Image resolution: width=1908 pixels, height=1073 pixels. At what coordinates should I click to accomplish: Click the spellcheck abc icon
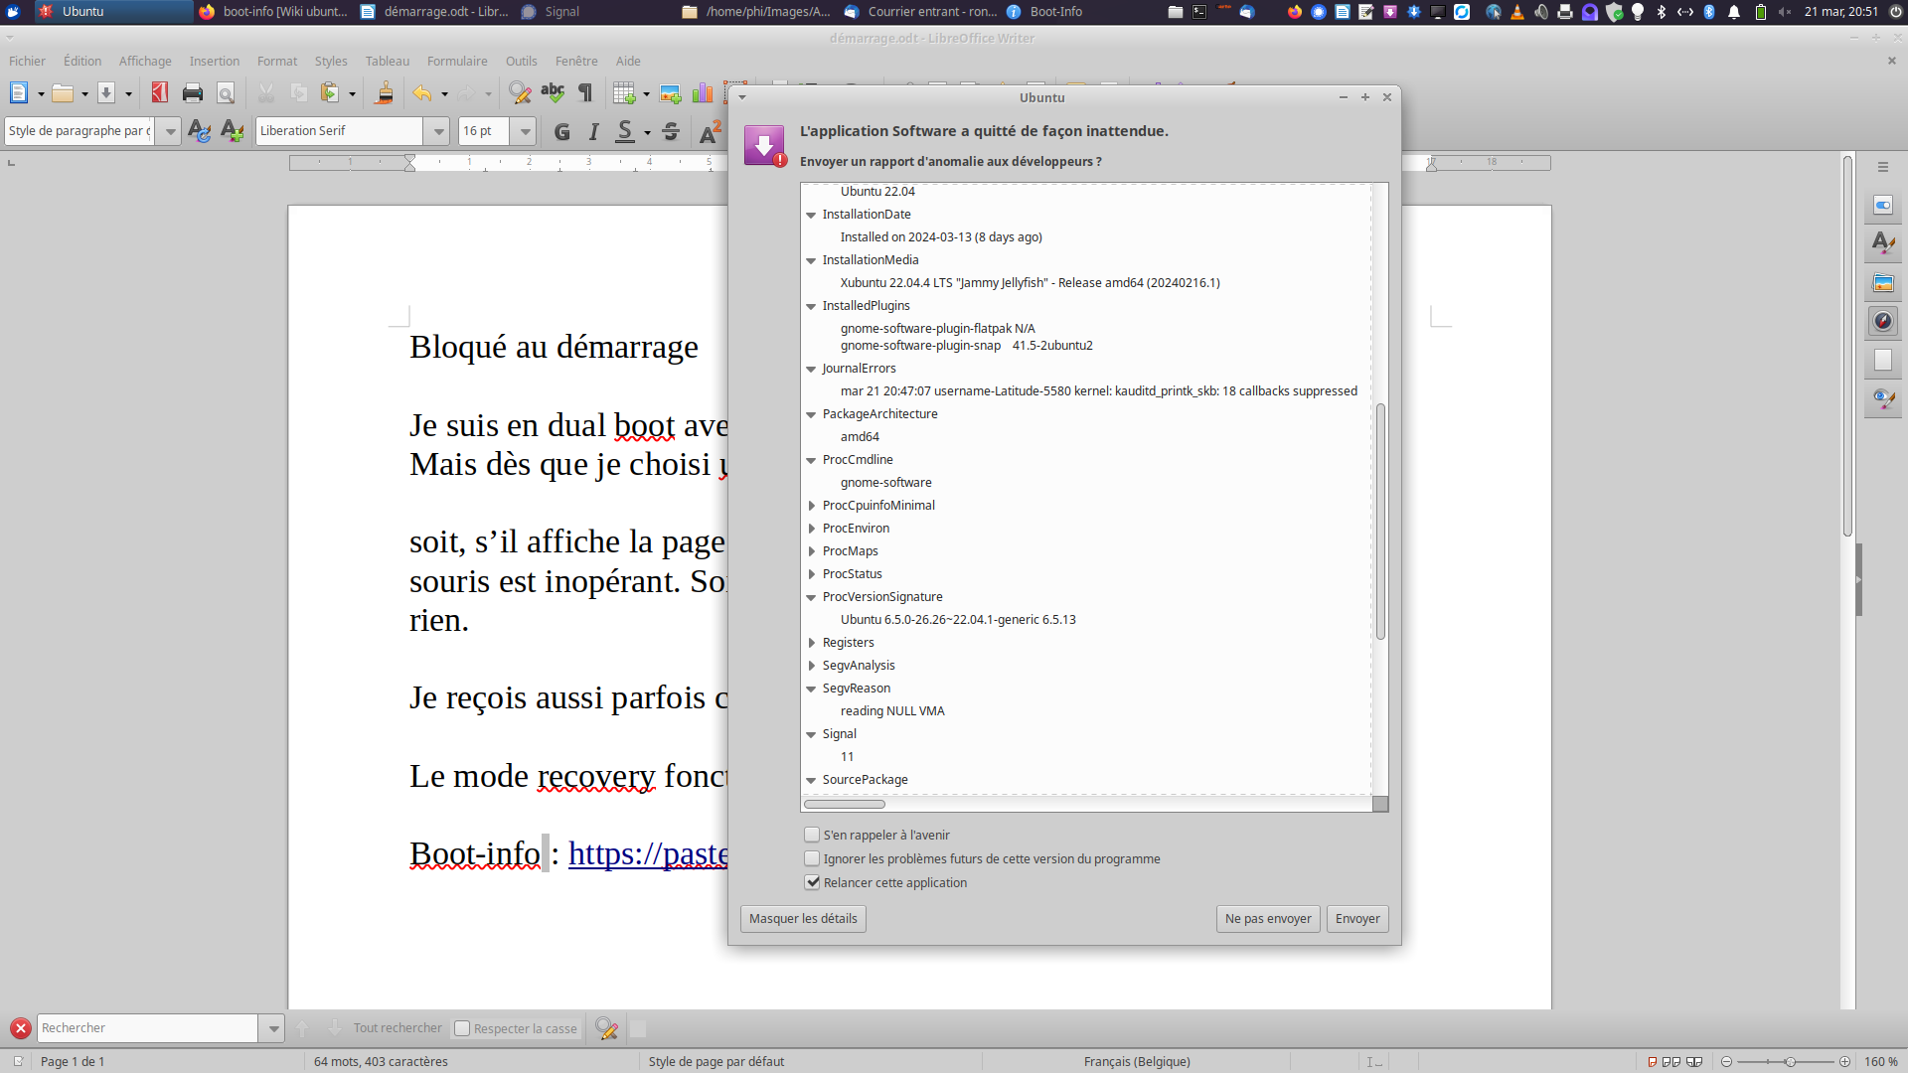553,93
